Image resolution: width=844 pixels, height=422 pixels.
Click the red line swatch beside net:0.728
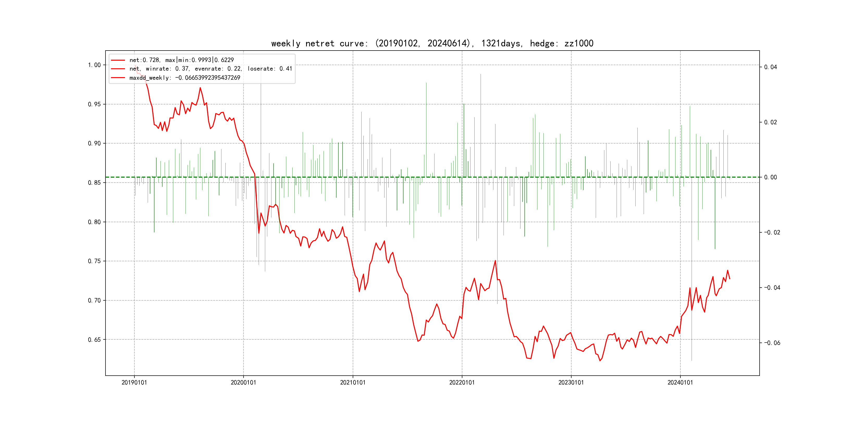[118, 60]
